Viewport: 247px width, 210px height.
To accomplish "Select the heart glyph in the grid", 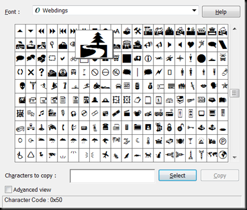I will coord(191,45).
